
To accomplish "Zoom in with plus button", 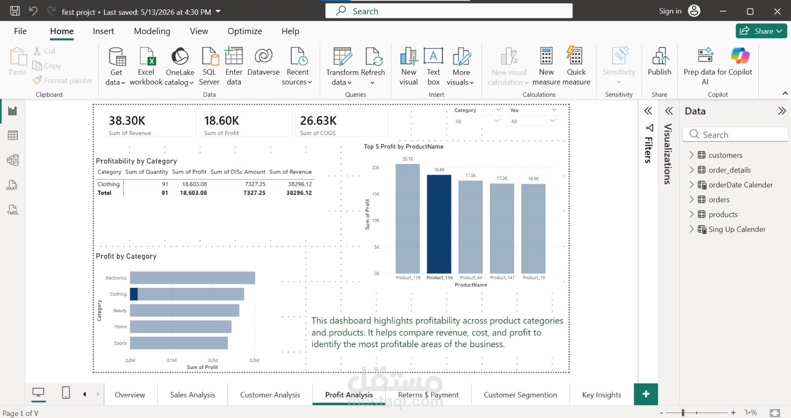I will point(733,413).
